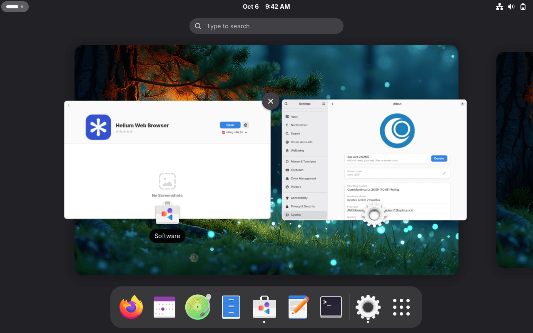Open Color Management in Settings sidebar
Image resolution: width=533 pixels, height=333 pixels.
point(305,179)
